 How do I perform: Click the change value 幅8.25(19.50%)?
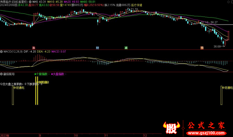(94, 5)
